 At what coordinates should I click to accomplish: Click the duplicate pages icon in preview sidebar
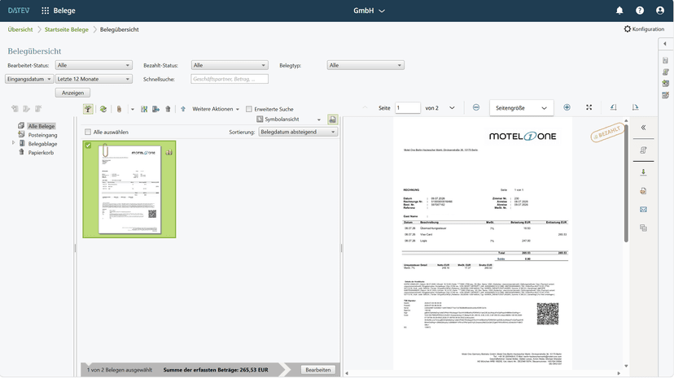[644, 228]
